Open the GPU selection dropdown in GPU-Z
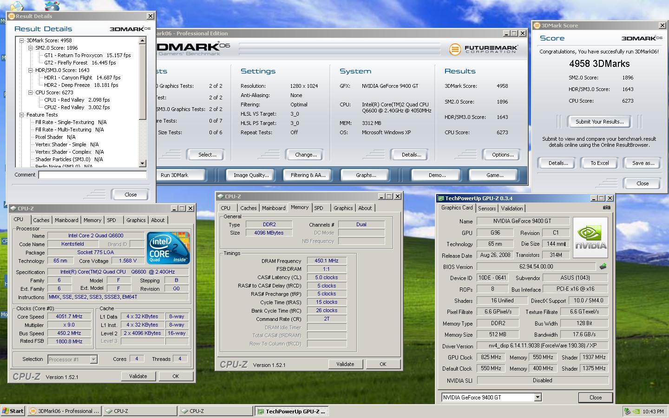669x418 pixels. [x=538, y=398]
